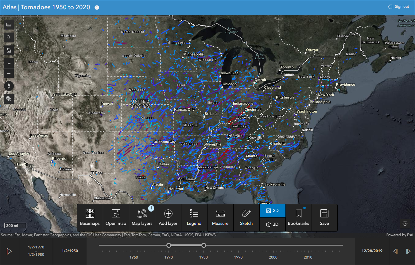The image size is (415, 265).
Task: Click the Phoenix map label
Action: (59, 159)
